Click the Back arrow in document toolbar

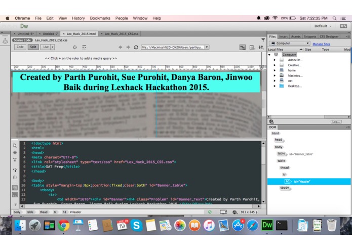[x=121, y=47]
